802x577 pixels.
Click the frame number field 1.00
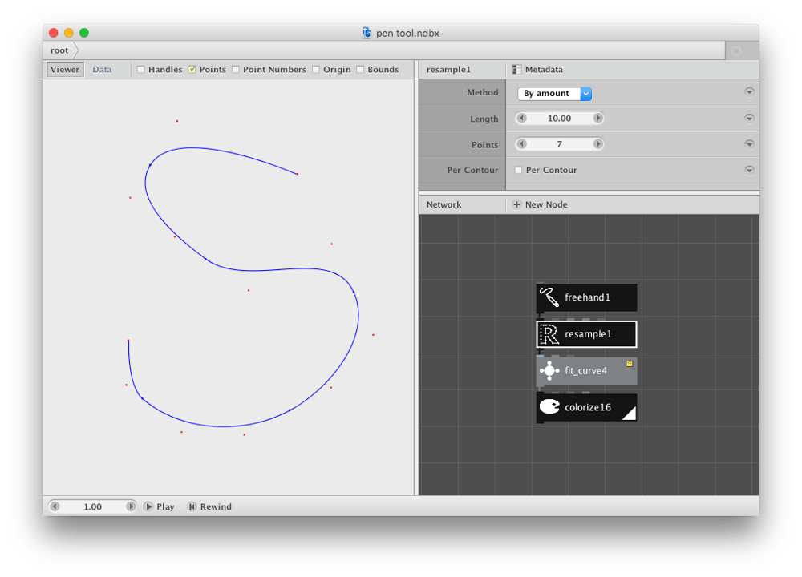92,506
